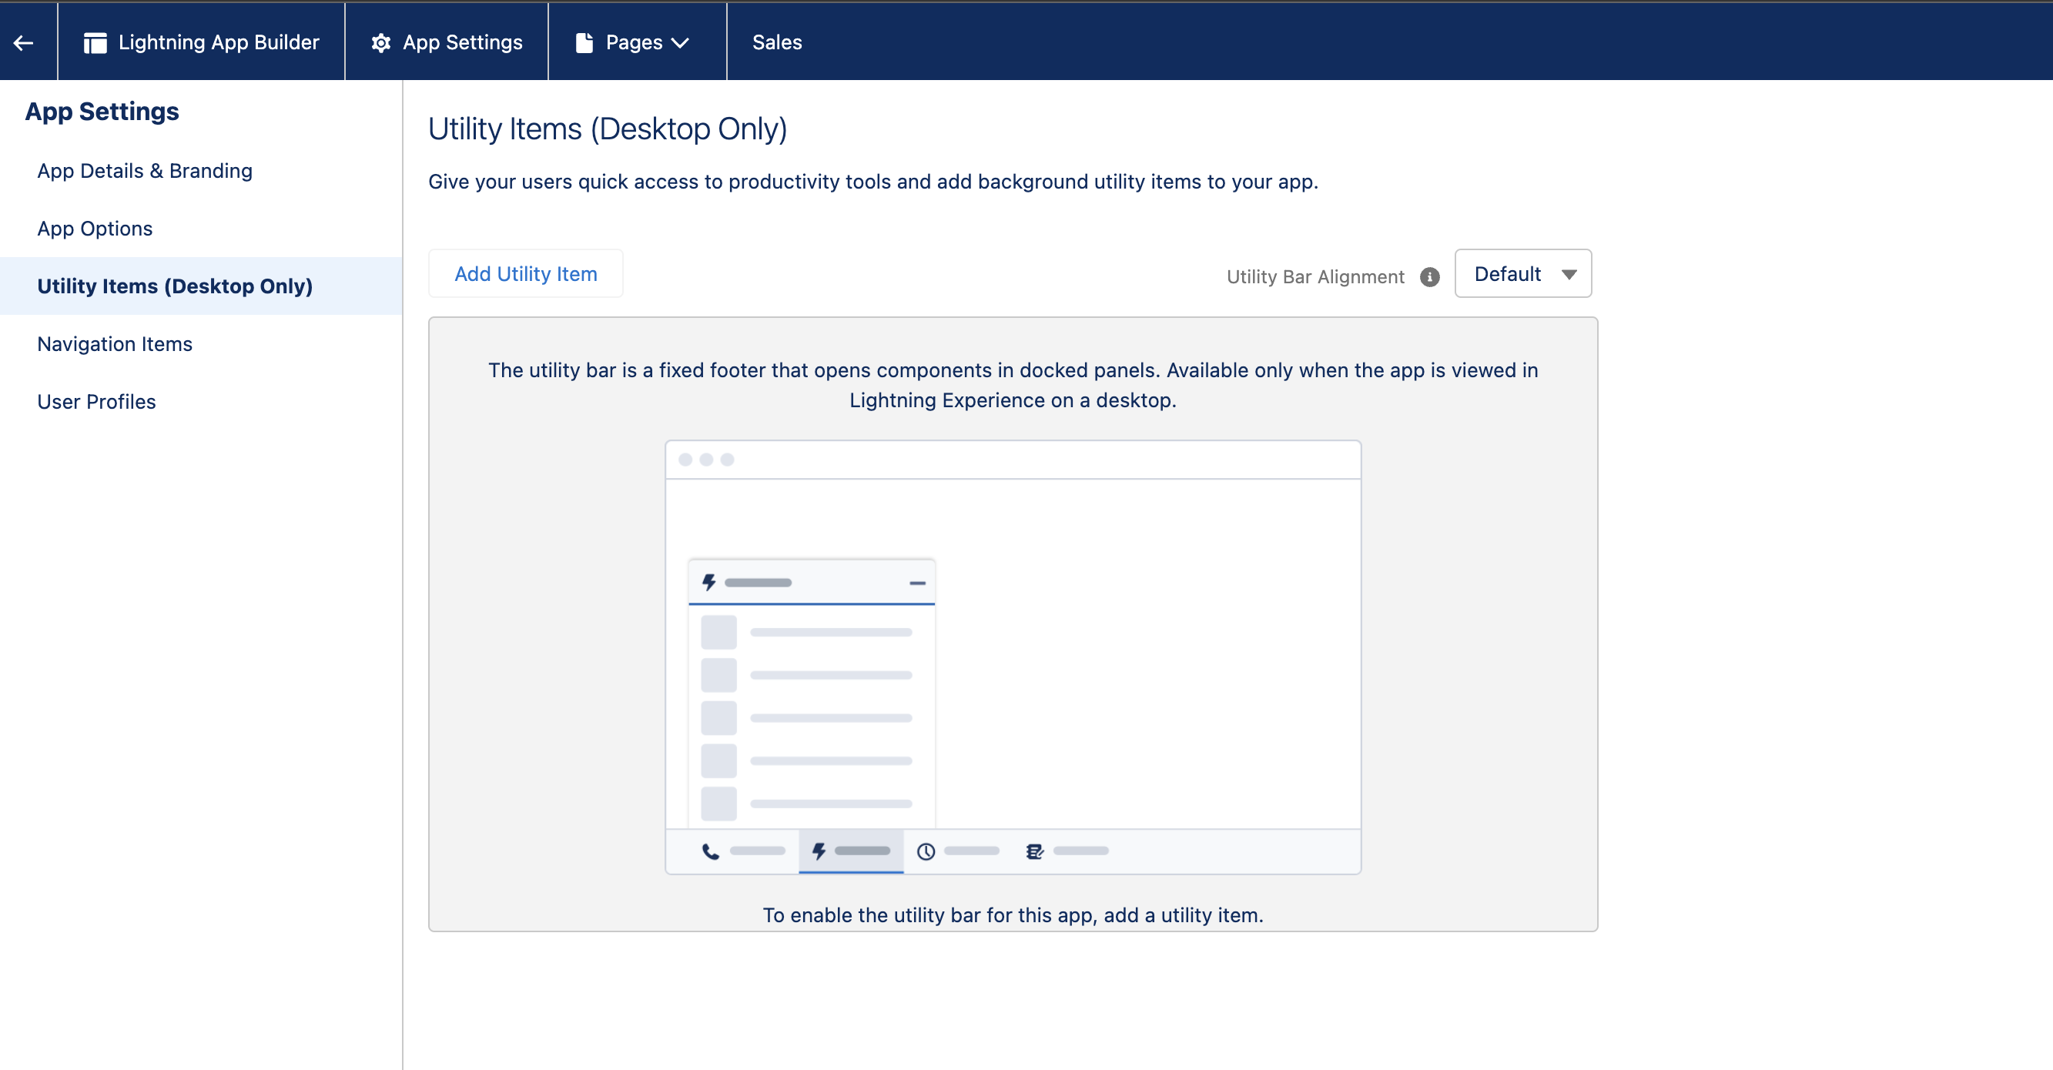2053x1070 pixels.
Task: Click the phone icon in utility bar illustration
Action: pos(710,851)
